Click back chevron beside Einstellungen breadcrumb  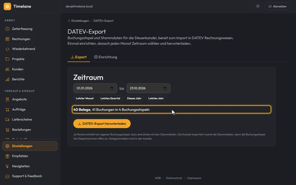click(x=69, y=21)
